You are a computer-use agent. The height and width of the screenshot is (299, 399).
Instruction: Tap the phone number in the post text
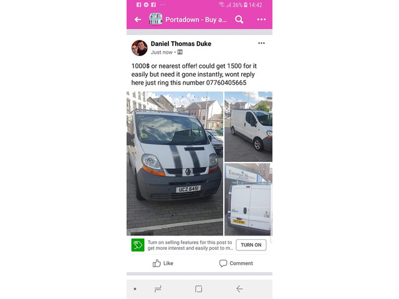pyautogui.click(x=226, y=83)
